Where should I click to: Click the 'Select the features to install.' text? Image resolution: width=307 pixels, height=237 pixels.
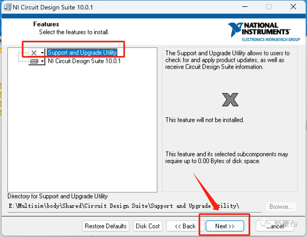[74, 32]
